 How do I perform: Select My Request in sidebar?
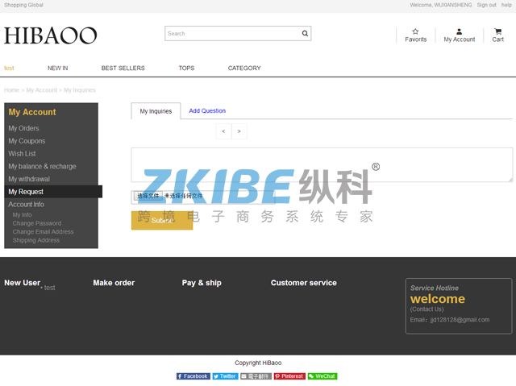[53, 192]
